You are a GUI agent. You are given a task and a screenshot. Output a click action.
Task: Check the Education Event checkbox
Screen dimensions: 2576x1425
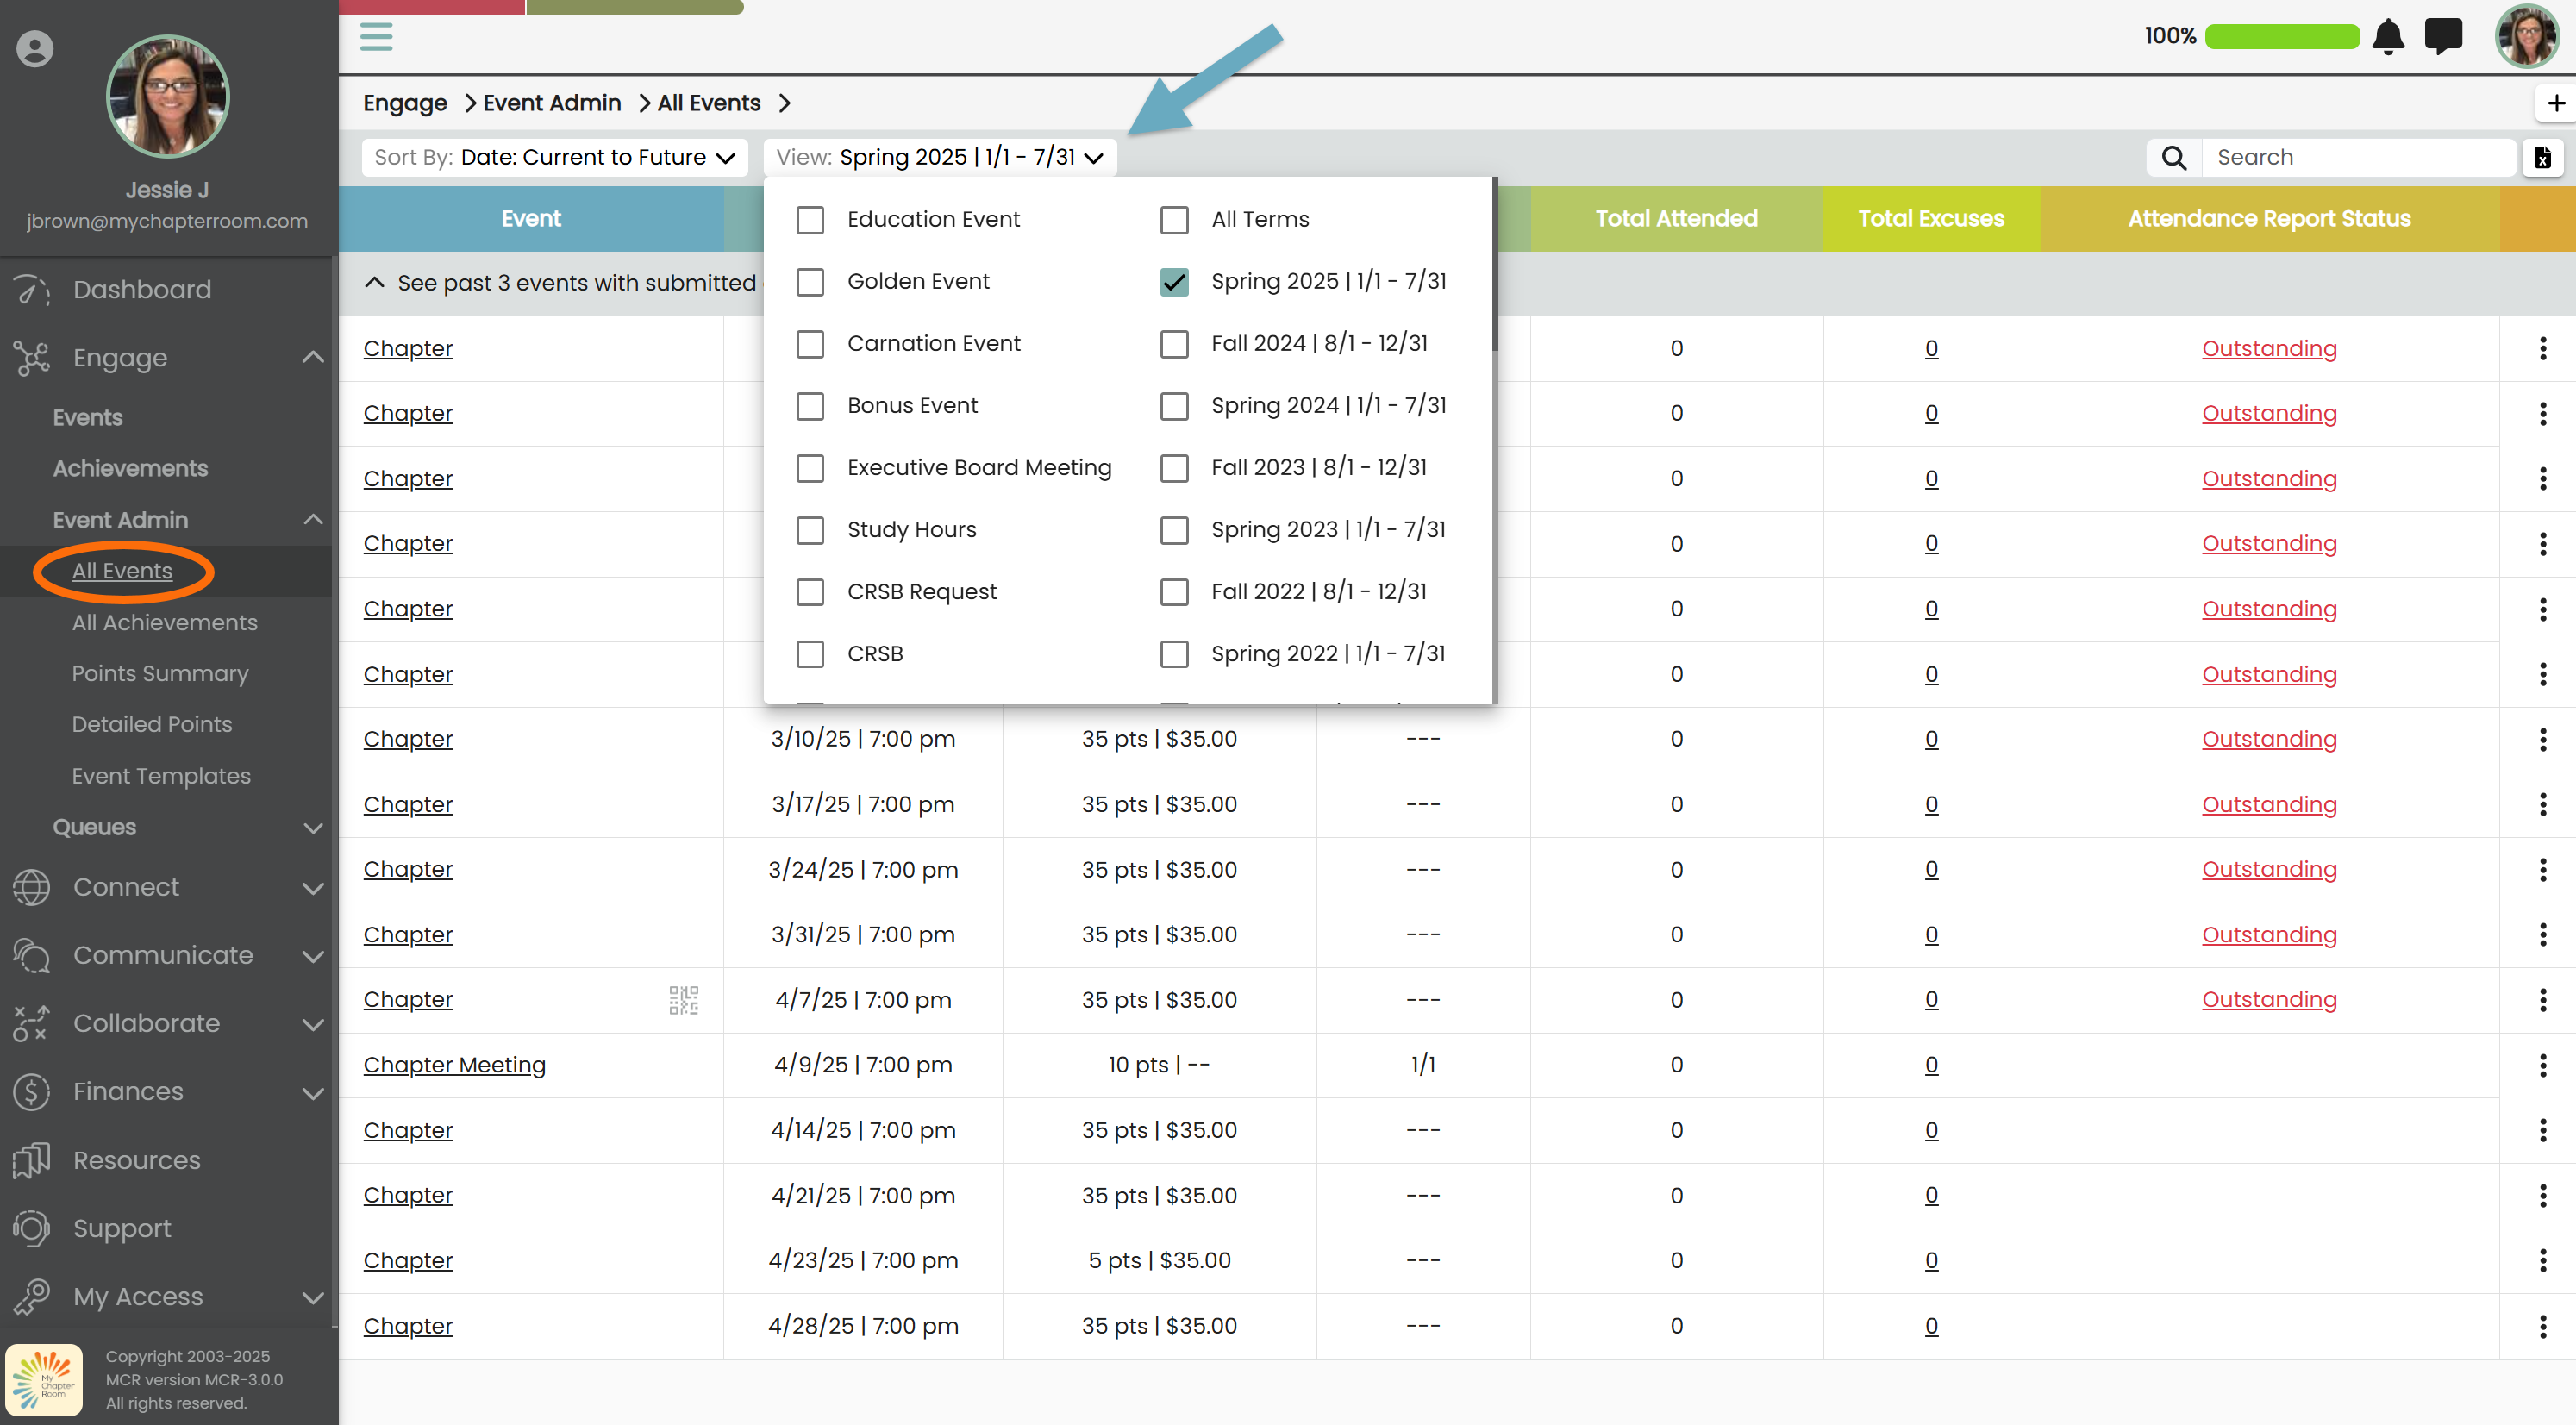(810, 220)
